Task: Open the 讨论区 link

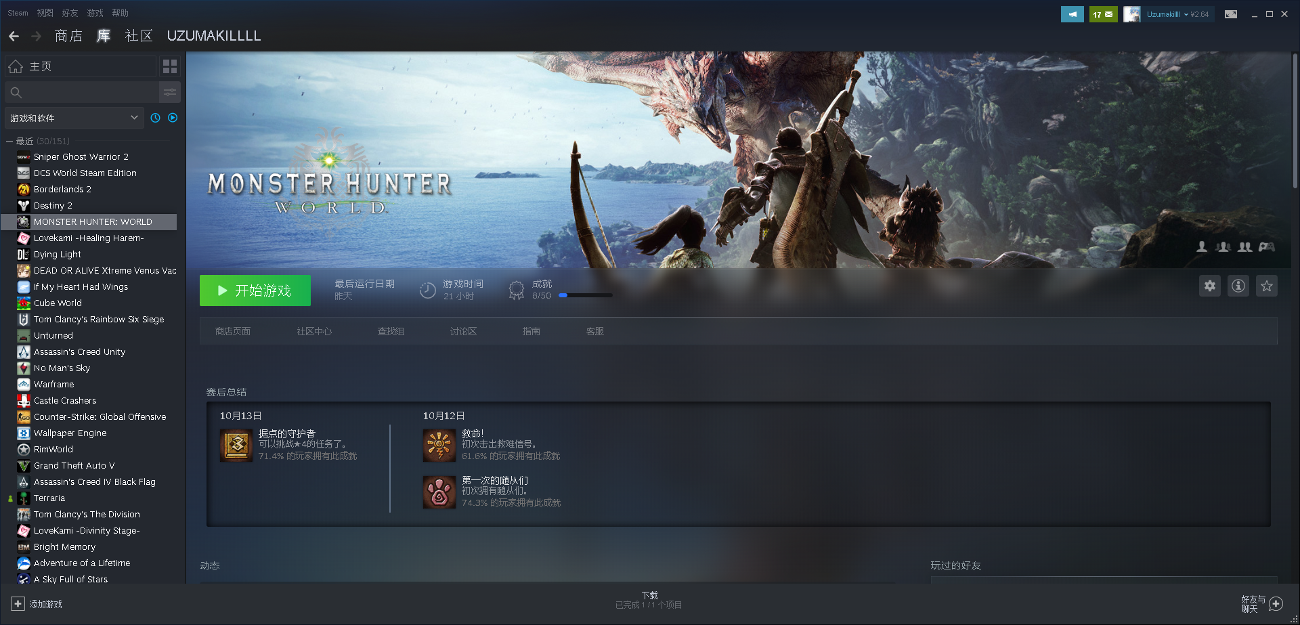Action: 463,331
